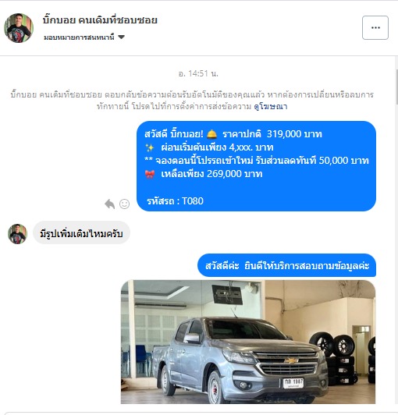Click the smiley emoji reaction icon
The width and height of the screenshot is (398, 415).
click(x=124, y=204)
